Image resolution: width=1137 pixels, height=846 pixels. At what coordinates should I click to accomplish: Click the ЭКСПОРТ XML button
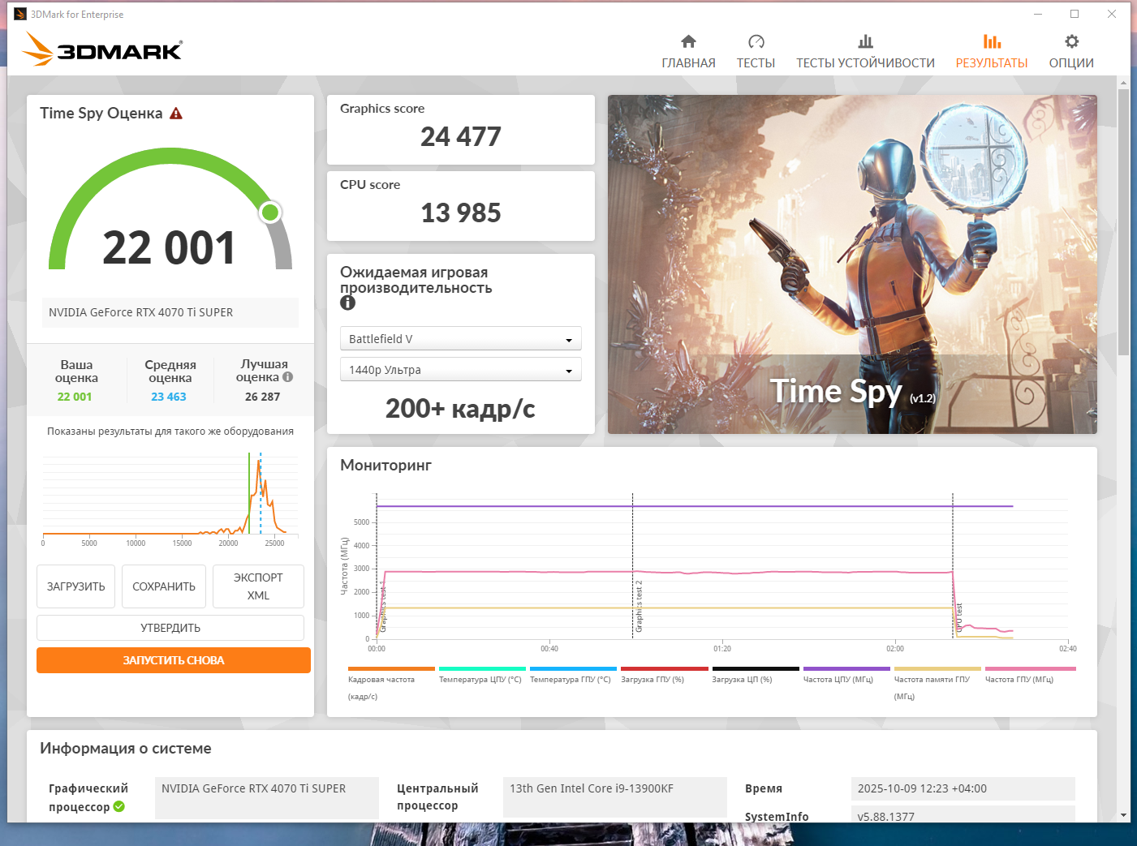(258, 586)
